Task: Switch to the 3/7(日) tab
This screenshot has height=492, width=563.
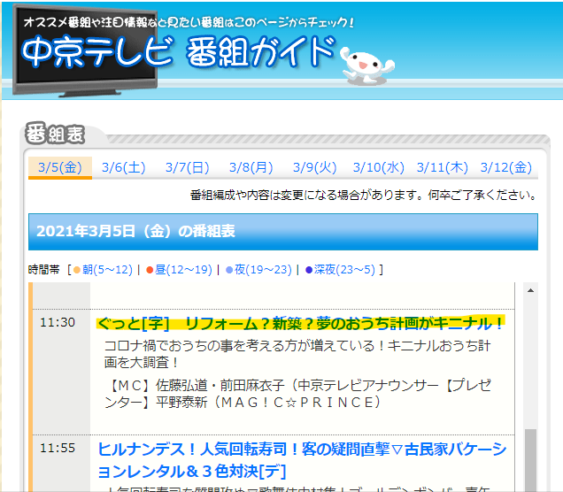Action: pyautogui.click(x=187, y=167)
